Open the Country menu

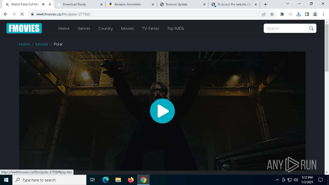pyautogui.click(x=106, y=29)
